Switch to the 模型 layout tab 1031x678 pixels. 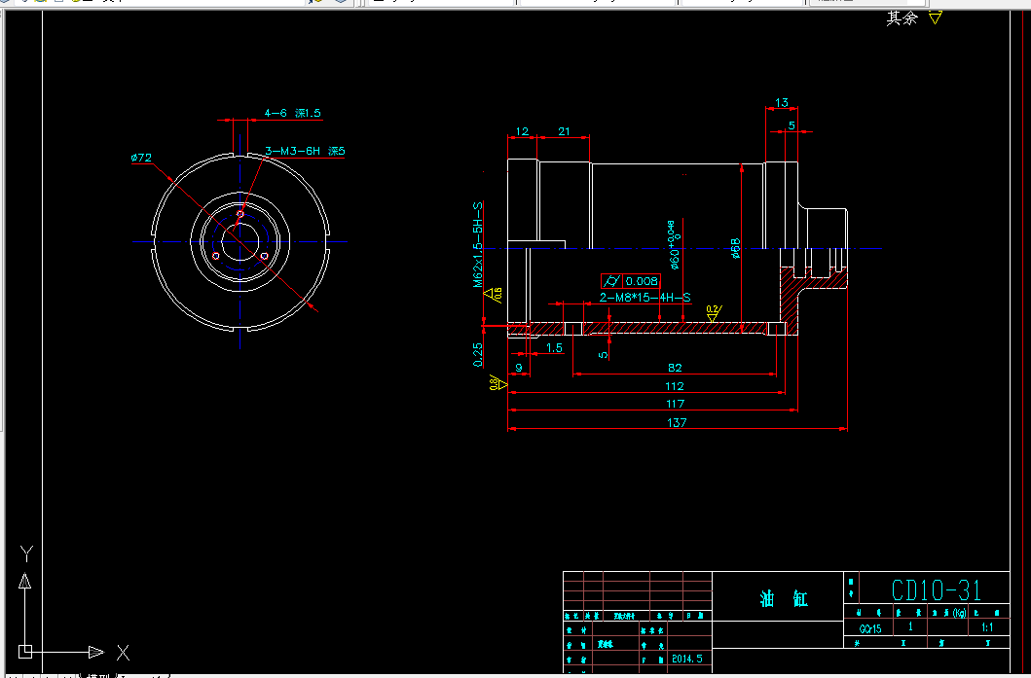(x=97, y=675)
